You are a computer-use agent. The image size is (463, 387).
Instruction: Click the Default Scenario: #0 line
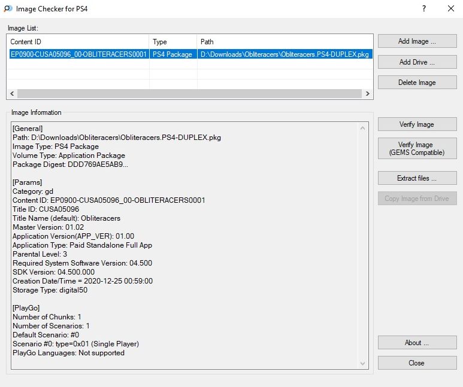46,335
